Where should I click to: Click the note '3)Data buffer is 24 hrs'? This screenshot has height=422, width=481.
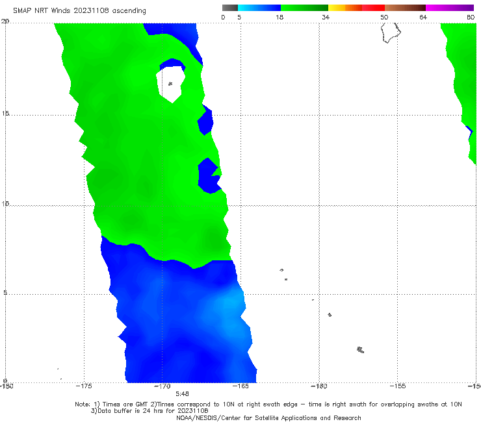149,411
